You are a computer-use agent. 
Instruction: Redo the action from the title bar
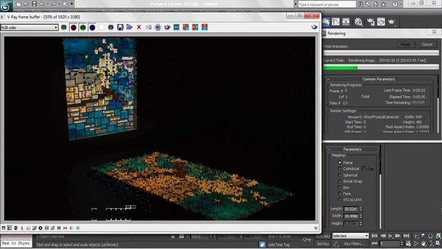(x=53, y=4)
